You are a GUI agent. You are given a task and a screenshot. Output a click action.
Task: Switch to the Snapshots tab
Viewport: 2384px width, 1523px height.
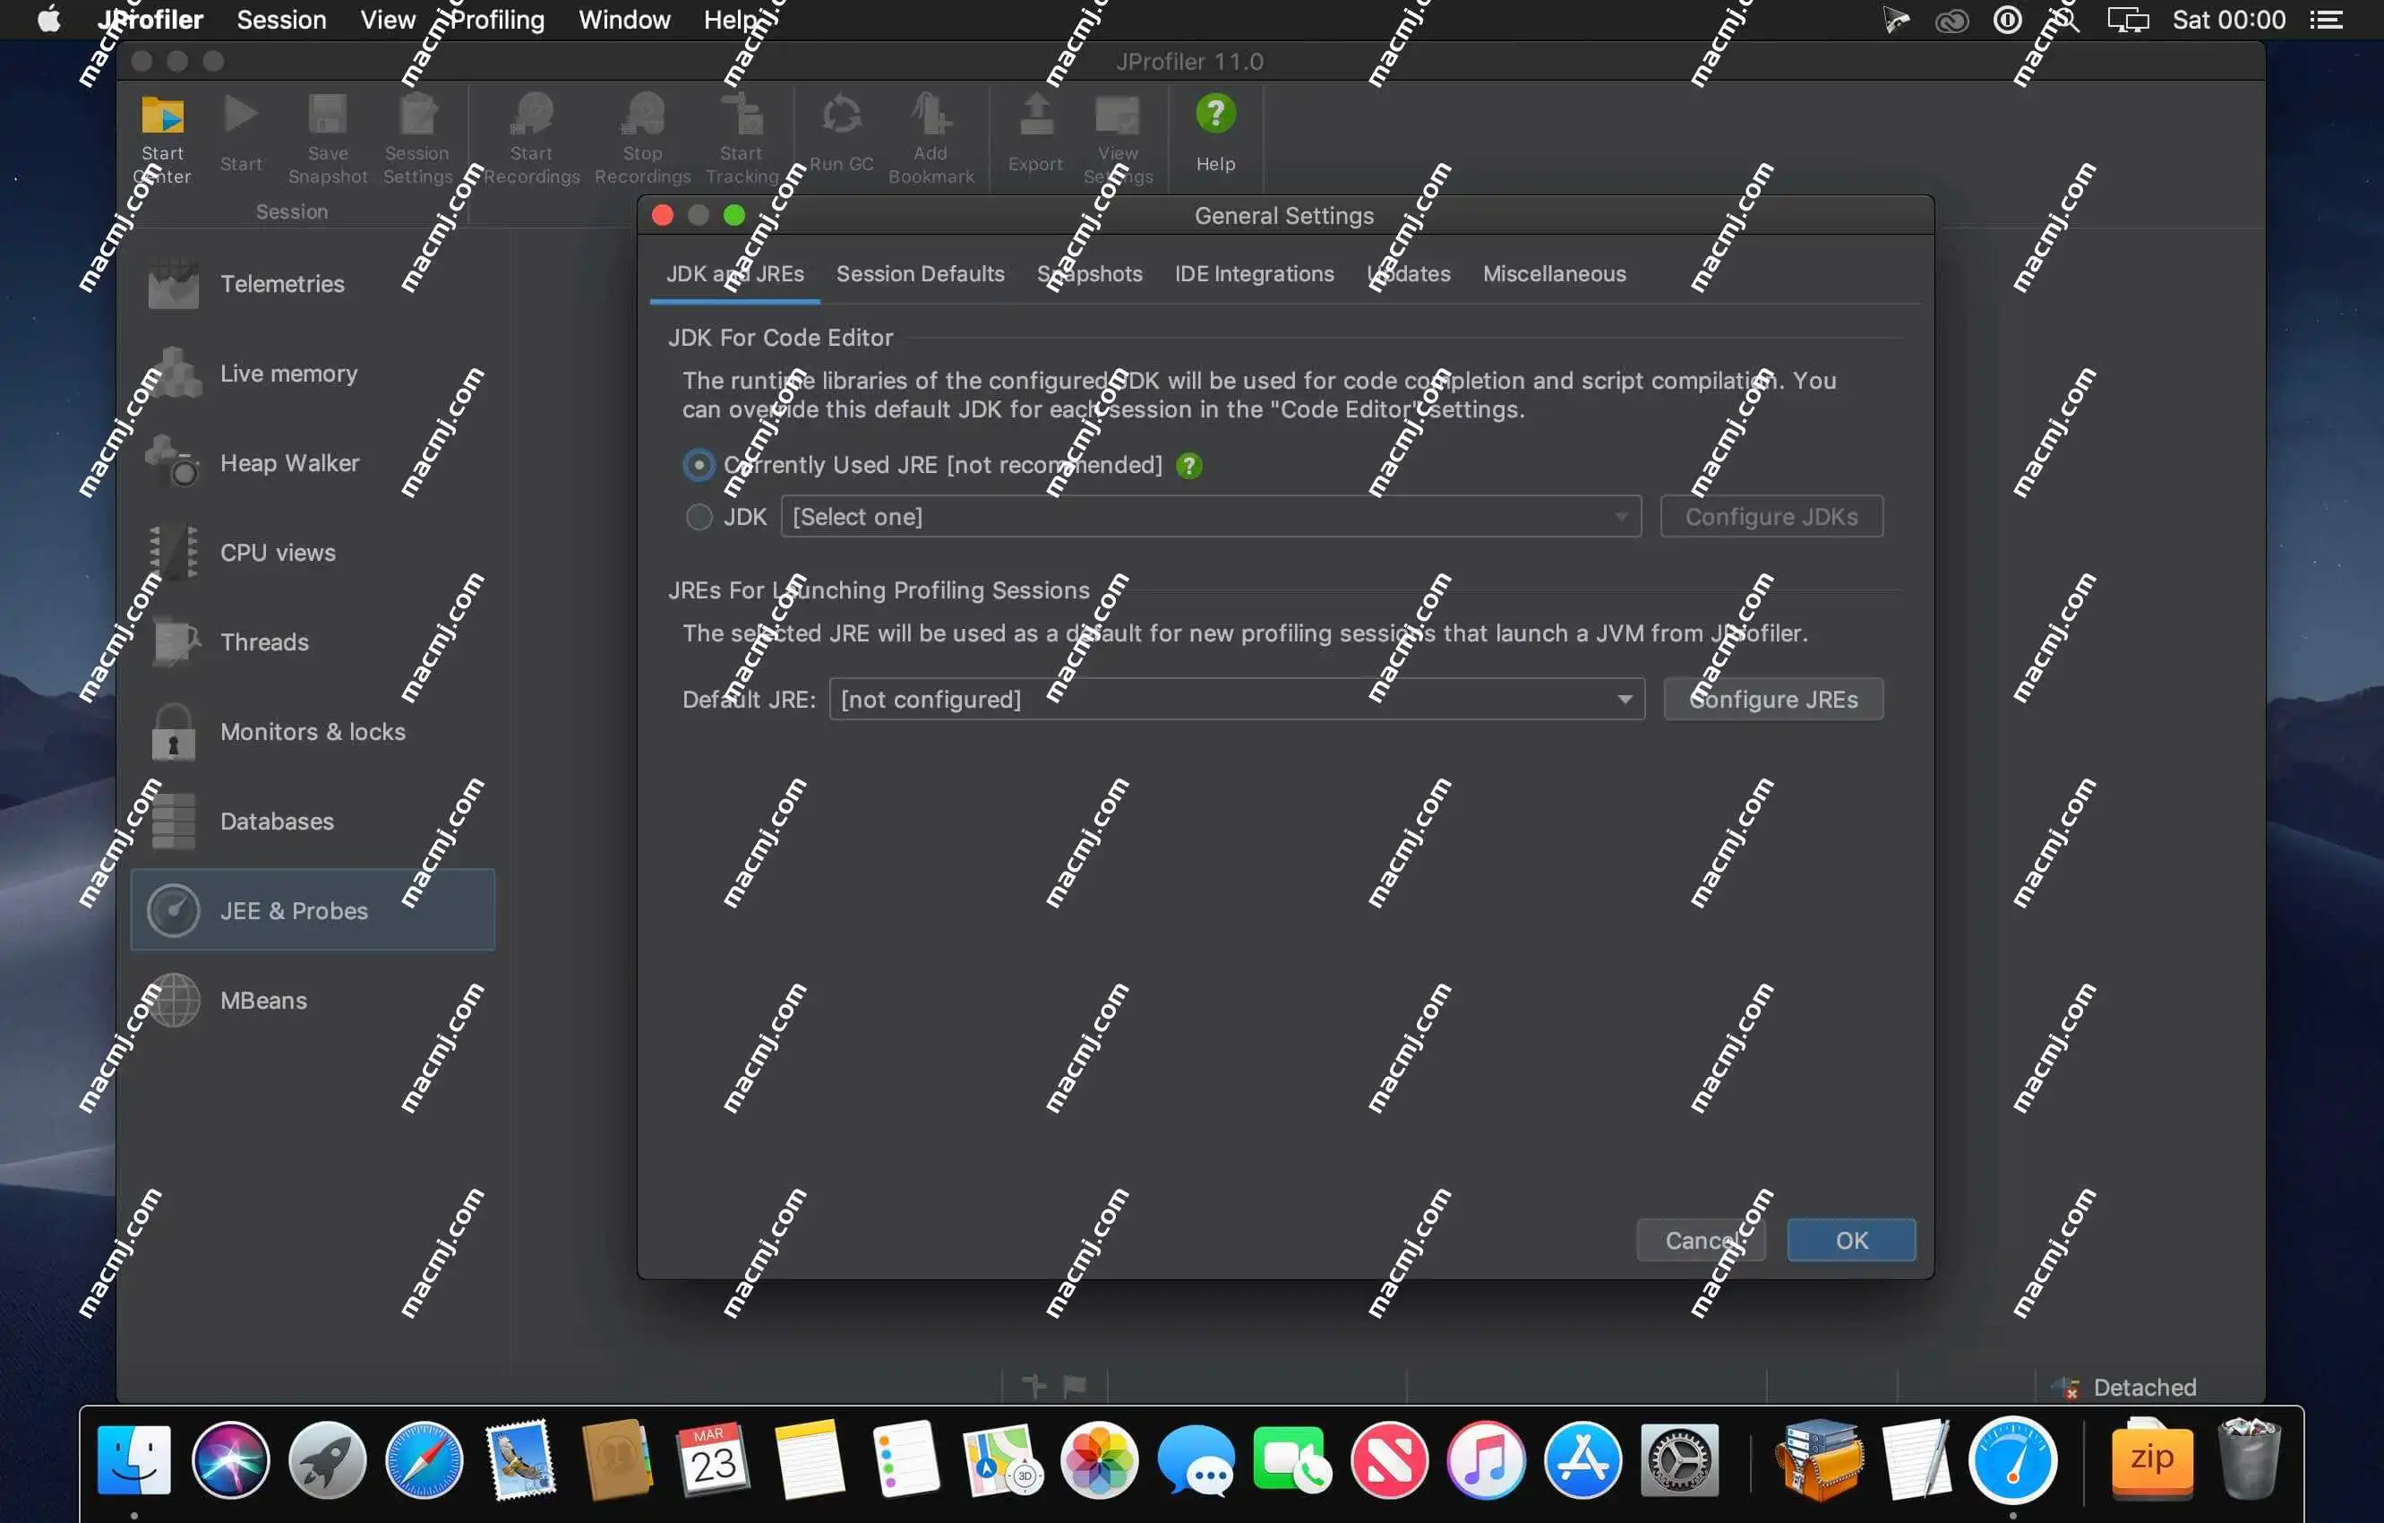(x=1089, y=274)
